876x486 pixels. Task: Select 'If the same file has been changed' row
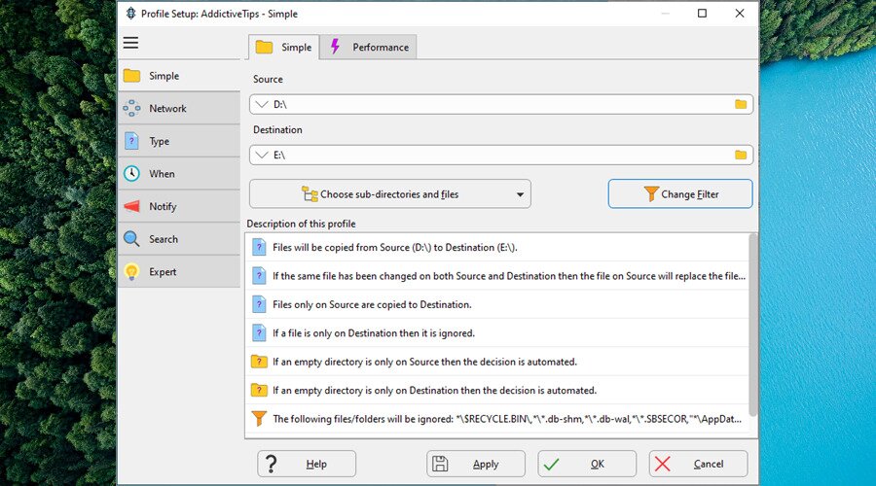click(497, 276)
